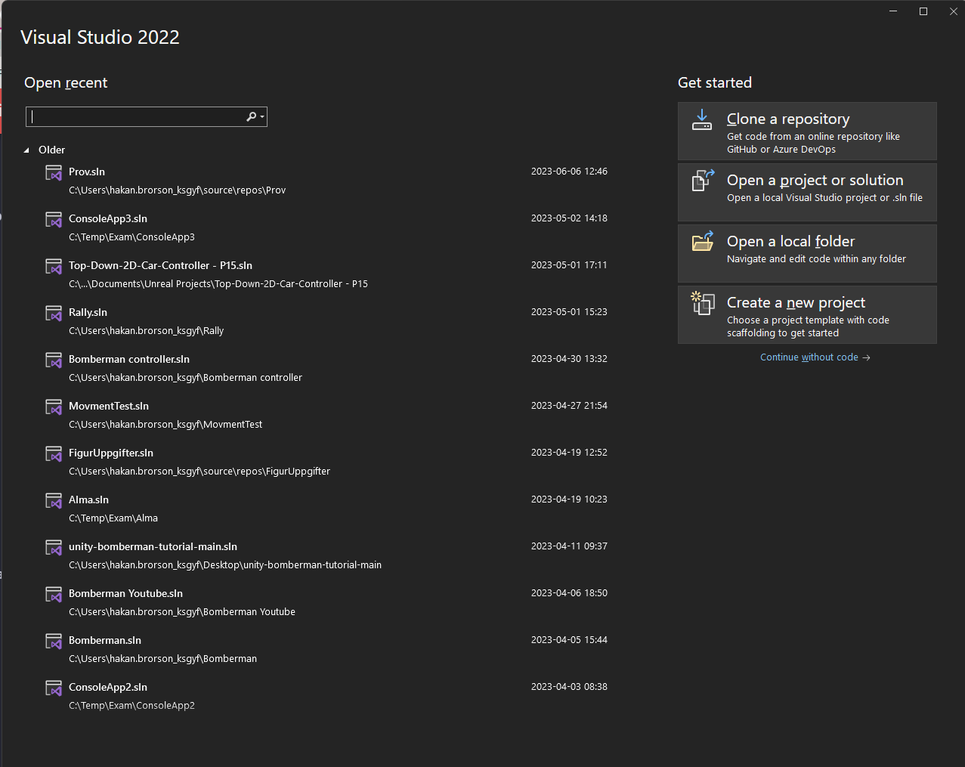The height and width of the screenshot is (767, 965).
Task: Click the timestamp 2023-05-01 17:11
Action: point(569,265)
